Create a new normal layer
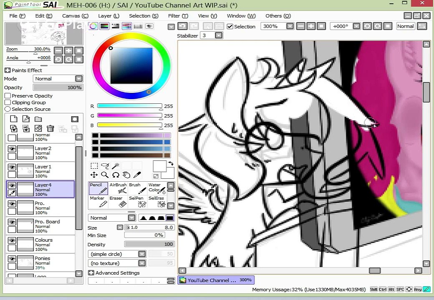This screenshot has width=434, height=300. pyautogui.click(x=13, y=119)
